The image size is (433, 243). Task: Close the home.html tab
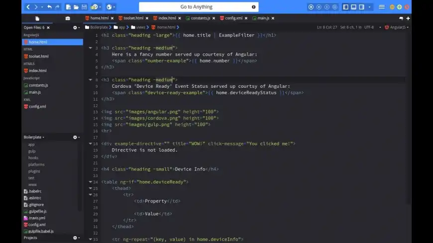coord(112,18)
